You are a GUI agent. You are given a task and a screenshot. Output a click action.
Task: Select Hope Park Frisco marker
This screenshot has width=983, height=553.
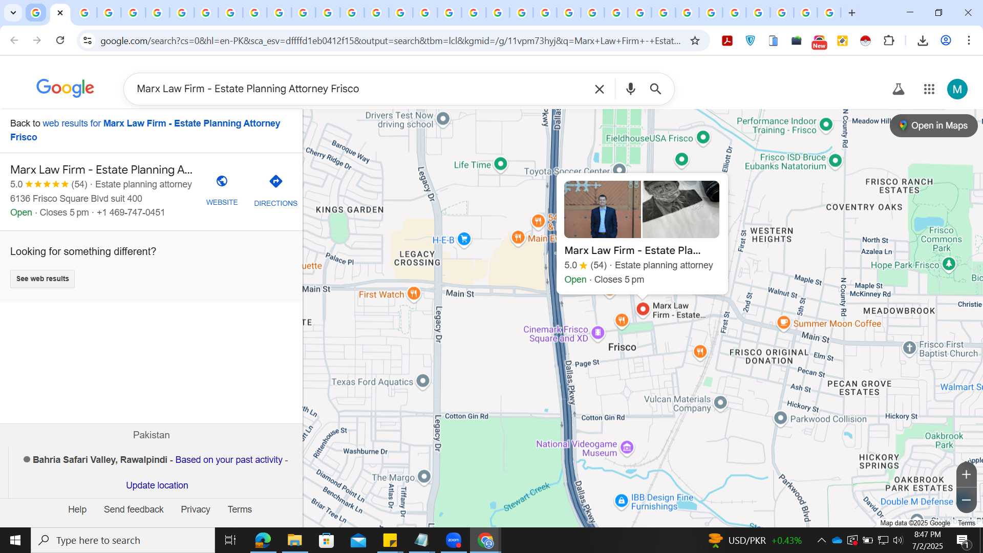click(x=949, y=264)
